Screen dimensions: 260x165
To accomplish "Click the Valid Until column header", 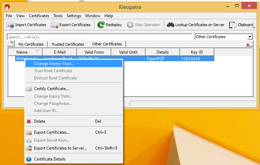I will [x=128, y=52].
